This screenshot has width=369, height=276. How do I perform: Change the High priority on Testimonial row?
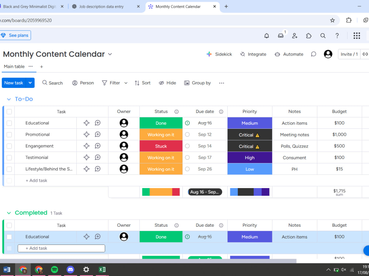pos(250,158)
